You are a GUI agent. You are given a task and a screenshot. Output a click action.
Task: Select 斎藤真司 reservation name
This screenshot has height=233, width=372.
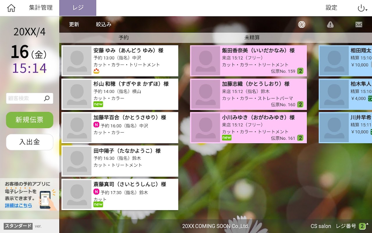[130, 184]
